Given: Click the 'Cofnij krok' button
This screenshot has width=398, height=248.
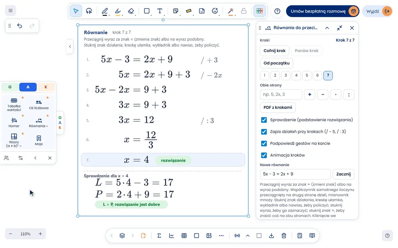Looking at the screenshot, I should tap(274, 50).
